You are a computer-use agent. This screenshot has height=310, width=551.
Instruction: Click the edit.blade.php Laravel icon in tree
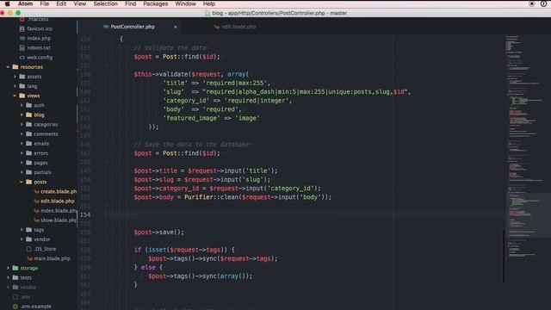[36, 201]
